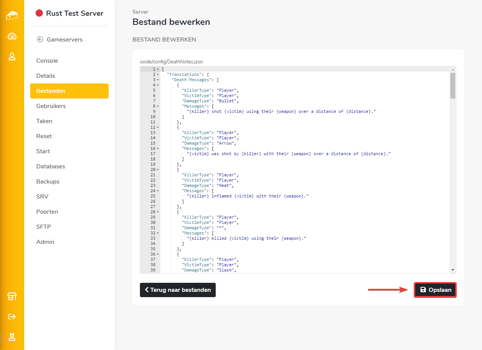Open the shop storefront icon
The image size is (482, 350).
pos(12,296)
